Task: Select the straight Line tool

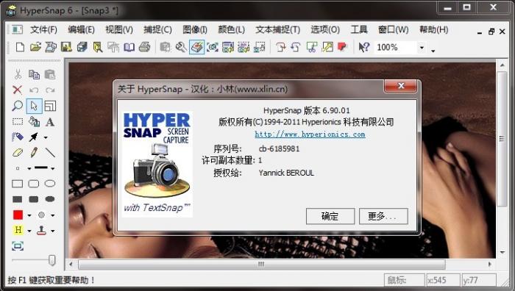Action: [x=50, y=152]
